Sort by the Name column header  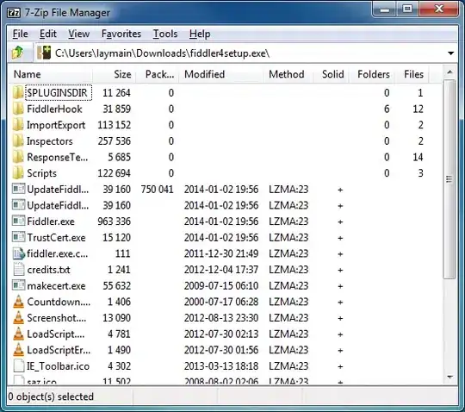[51, 74]
